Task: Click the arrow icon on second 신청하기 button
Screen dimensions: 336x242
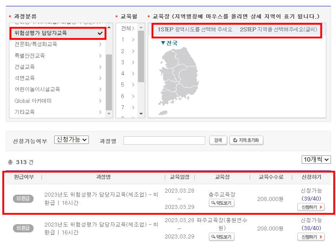Action: click(x=321, y=237)
